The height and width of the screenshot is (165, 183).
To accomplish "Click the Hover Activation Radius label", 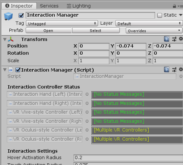I will tap(34, 158).
